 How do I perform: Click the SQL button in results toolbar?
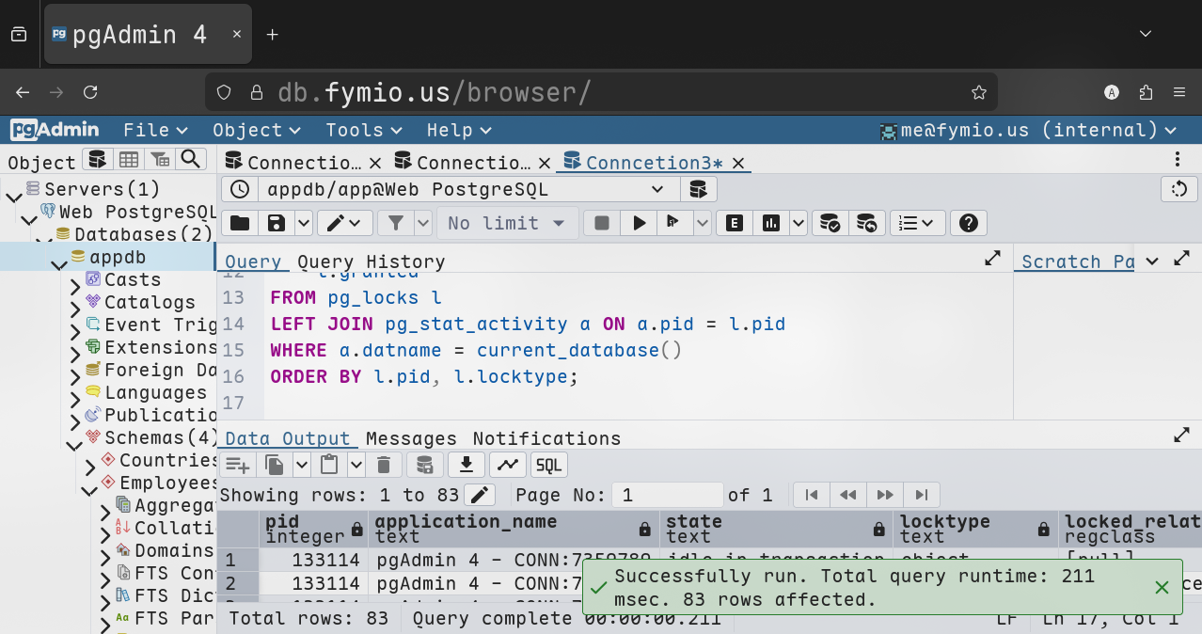pyautogui.click(x=548, y=465)
